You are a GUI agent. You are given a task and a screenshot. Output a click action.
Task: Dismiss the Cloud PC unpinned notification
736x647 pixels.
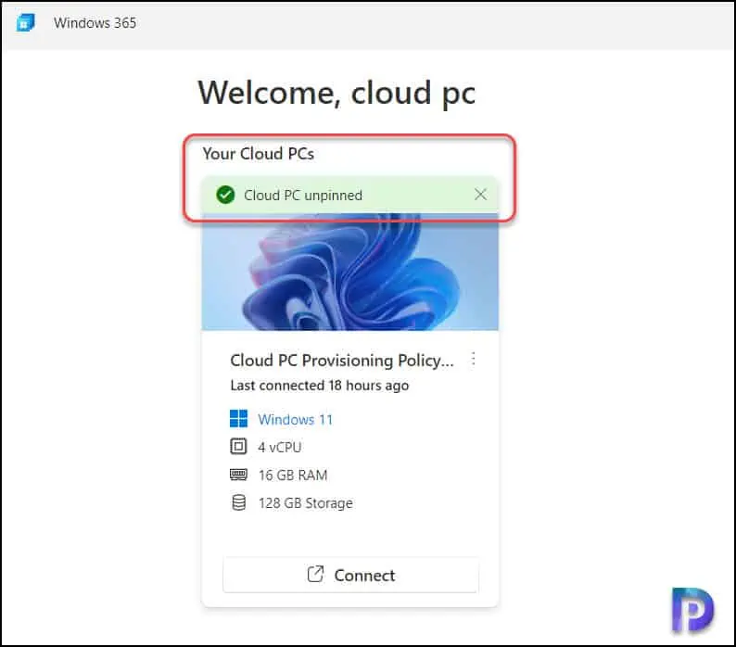[x=480, y=195]
